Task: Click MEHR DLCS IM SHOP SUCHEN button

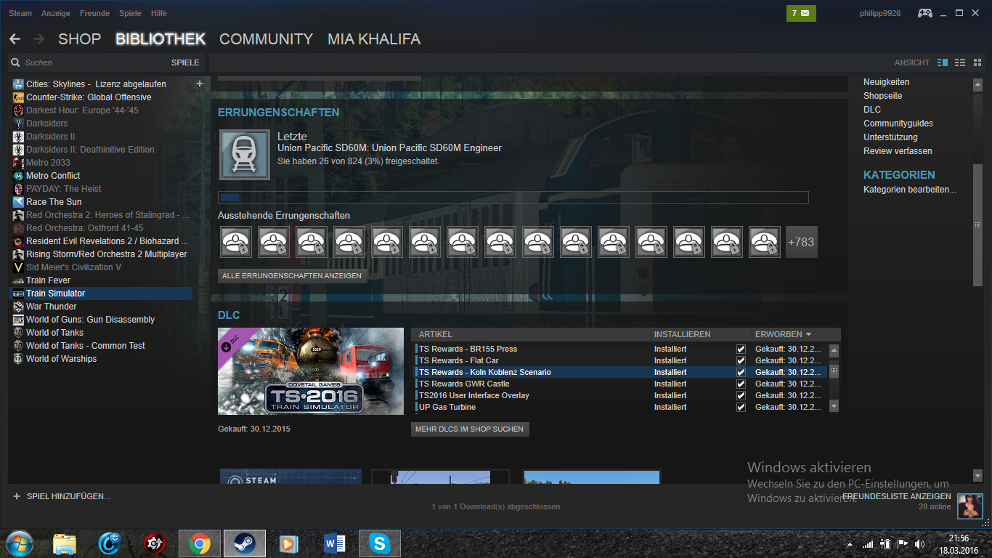Action: (469, 429)
